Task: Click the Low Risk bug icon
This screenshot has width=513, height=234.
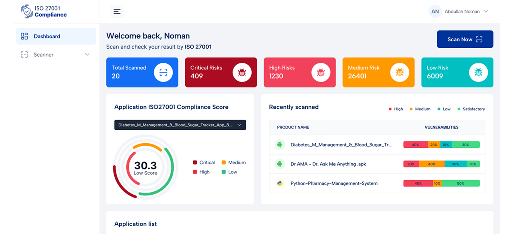Action: pos(478,72)
